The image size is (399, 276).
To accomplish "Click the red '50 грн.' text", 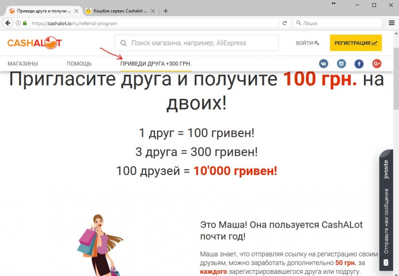I will coord(346,263).
